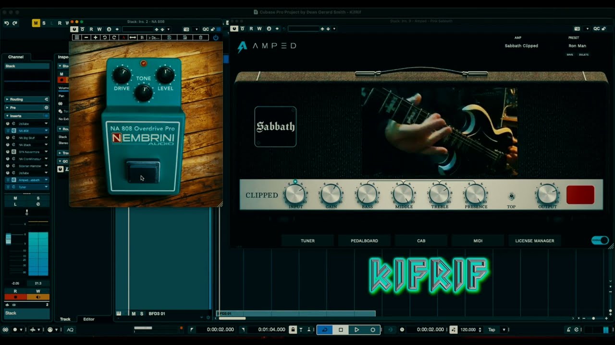615x345 pixels.
Task: Click the transport Record button
Action: (372, 330)
